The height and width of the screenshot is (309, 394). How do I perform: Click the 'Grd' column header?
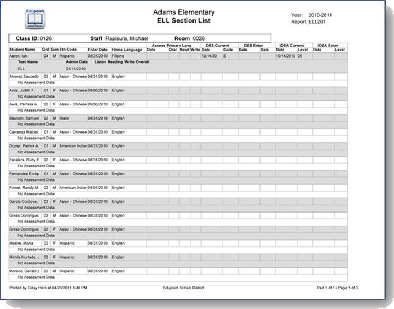[46, 50]
